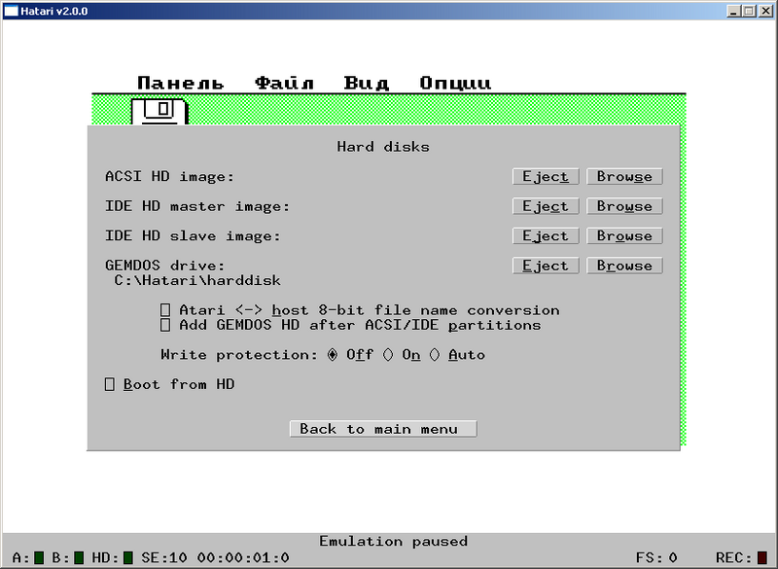Eject the IDE HD slave image

click(546, 236)
